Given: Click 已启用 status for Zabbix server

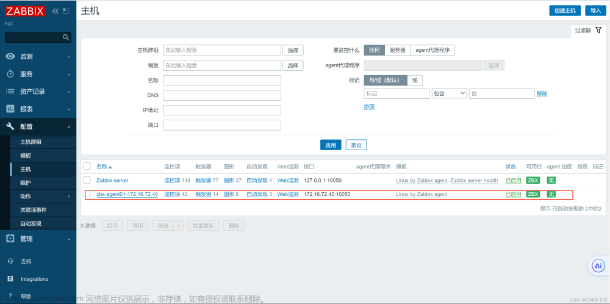Looking at the screenshot, I should click(513, 181).
